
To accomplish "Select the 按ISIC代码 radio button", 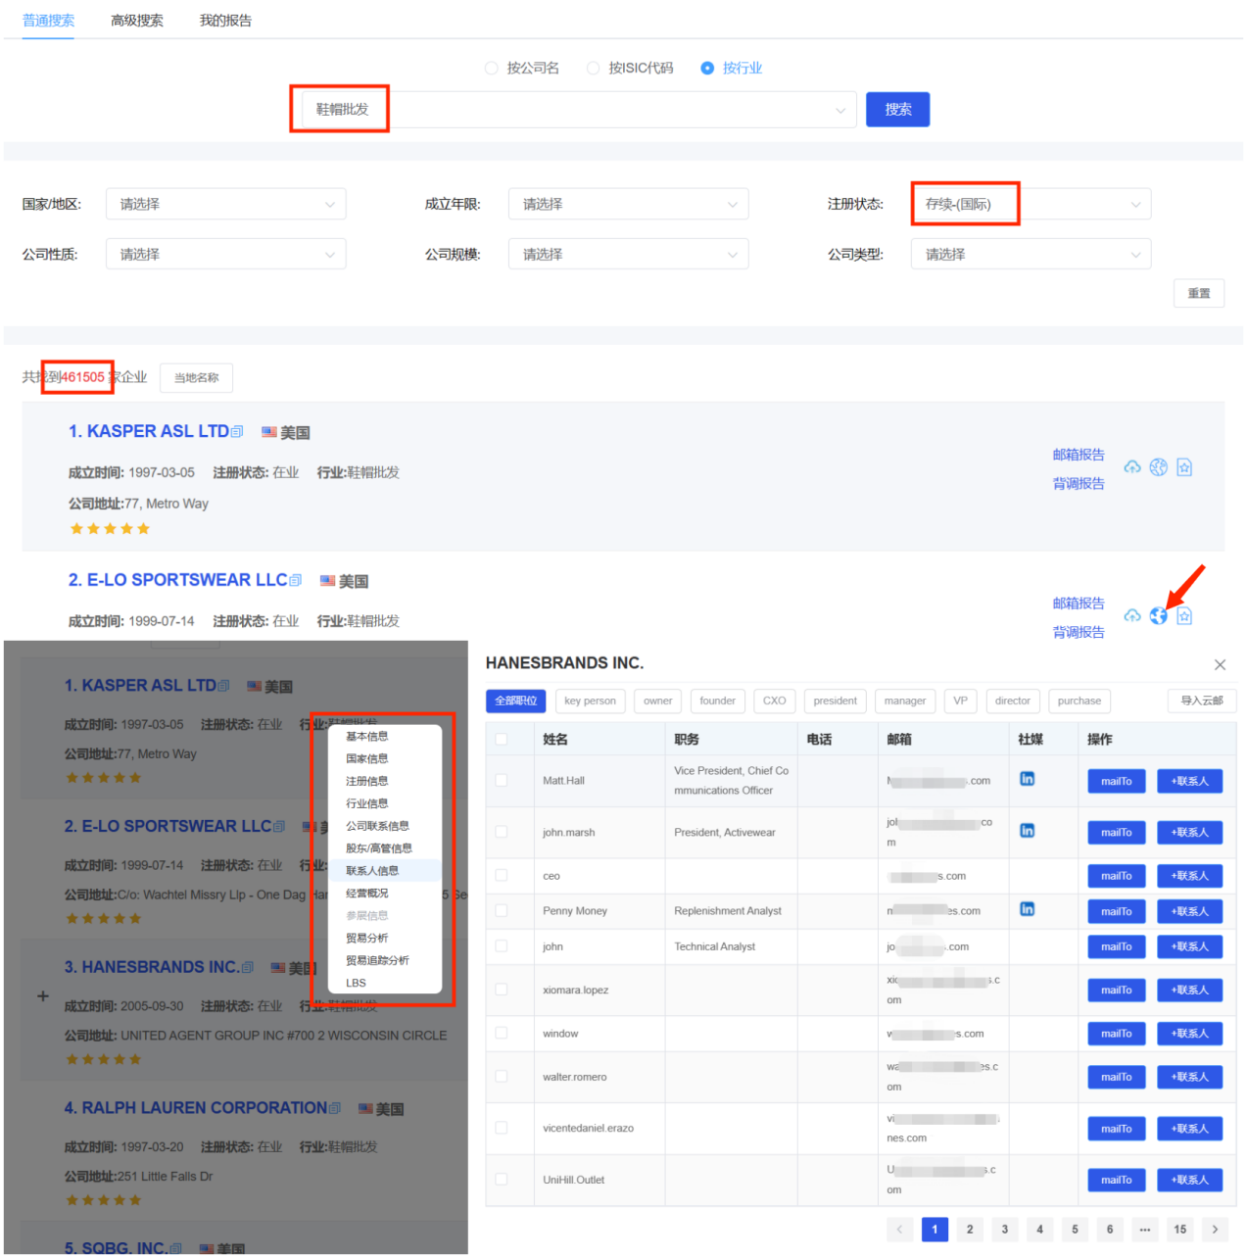I will (x=593, y=69).
